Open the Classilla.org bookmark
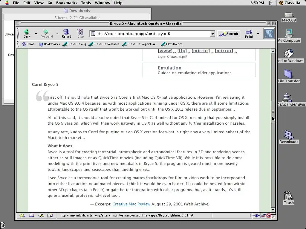This screenshot has height=229, width=306. 74,44
